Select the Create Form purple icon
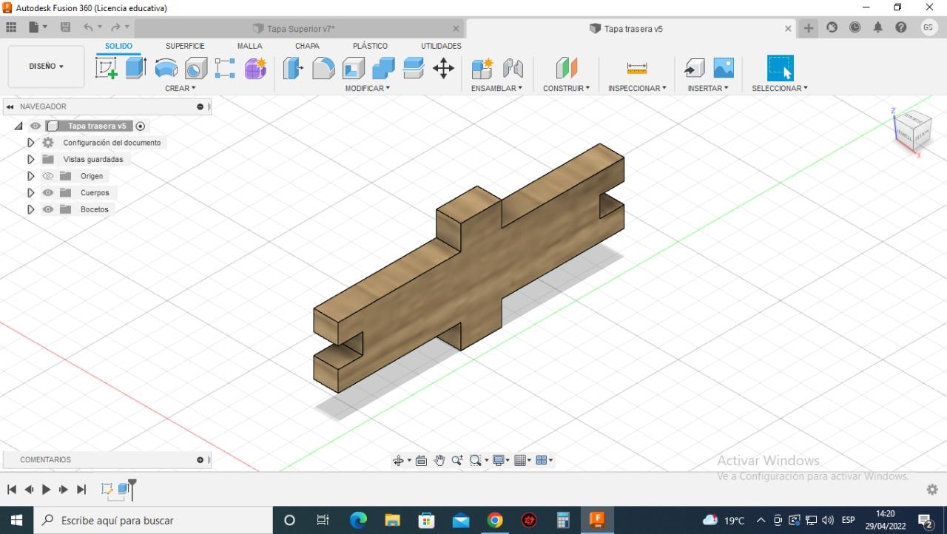Viewport: 947px width, 534px height. [x=255, y=68]
